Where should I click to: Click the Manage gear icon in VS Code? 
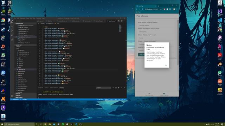[x=12, y=96]
